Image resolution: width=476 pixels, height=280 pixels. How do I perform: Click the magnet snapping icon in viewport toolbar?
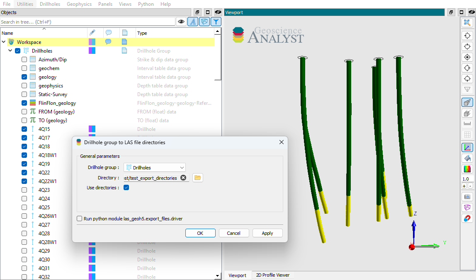[x=467, y=218]
